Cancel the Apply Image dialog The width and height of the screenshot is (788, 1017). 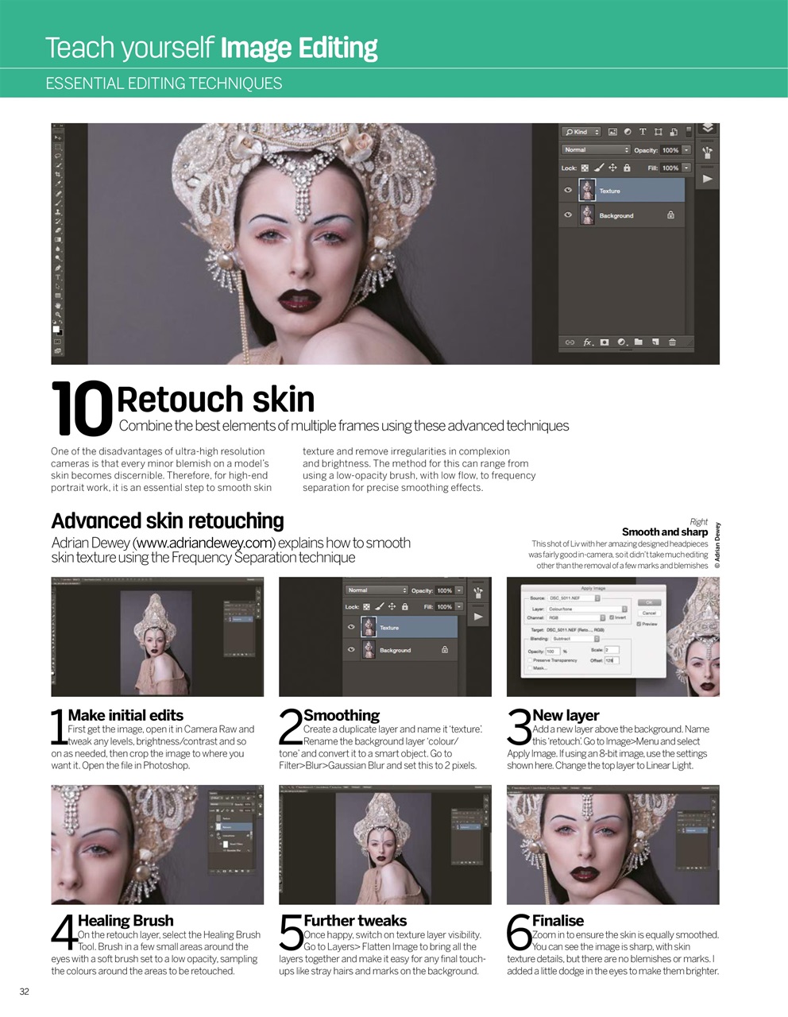tap(649, 613)
